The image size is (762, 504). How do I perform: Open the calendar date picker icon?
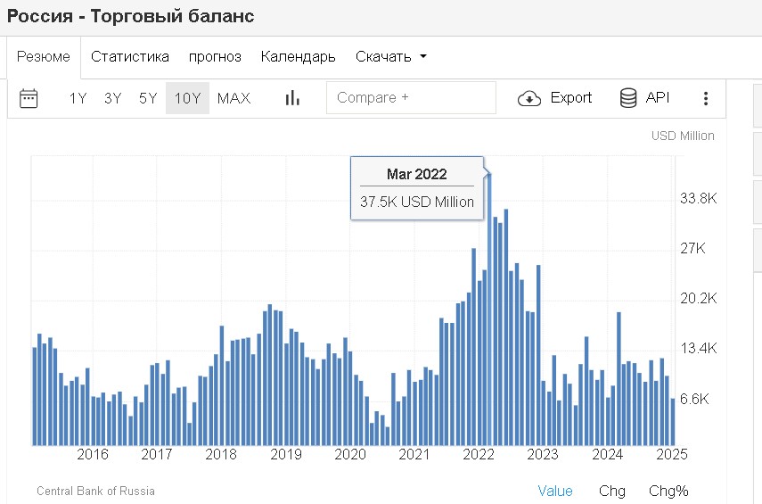coord(29,98)
